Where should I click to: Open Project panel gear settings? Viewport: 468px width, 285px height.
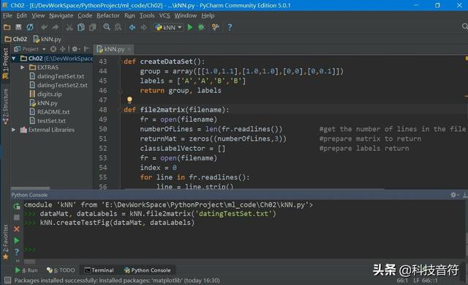[75, 49]
